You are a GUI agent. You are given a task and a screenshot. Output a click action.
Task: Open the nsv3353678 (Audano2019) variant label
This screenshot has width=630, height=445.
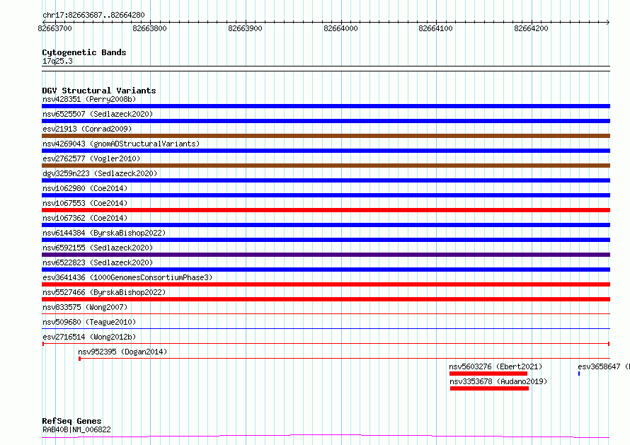[498, 381]
